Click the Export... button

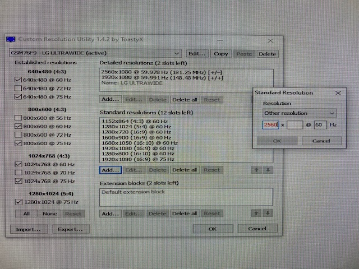pyautogui.click(x=71, y=229)
